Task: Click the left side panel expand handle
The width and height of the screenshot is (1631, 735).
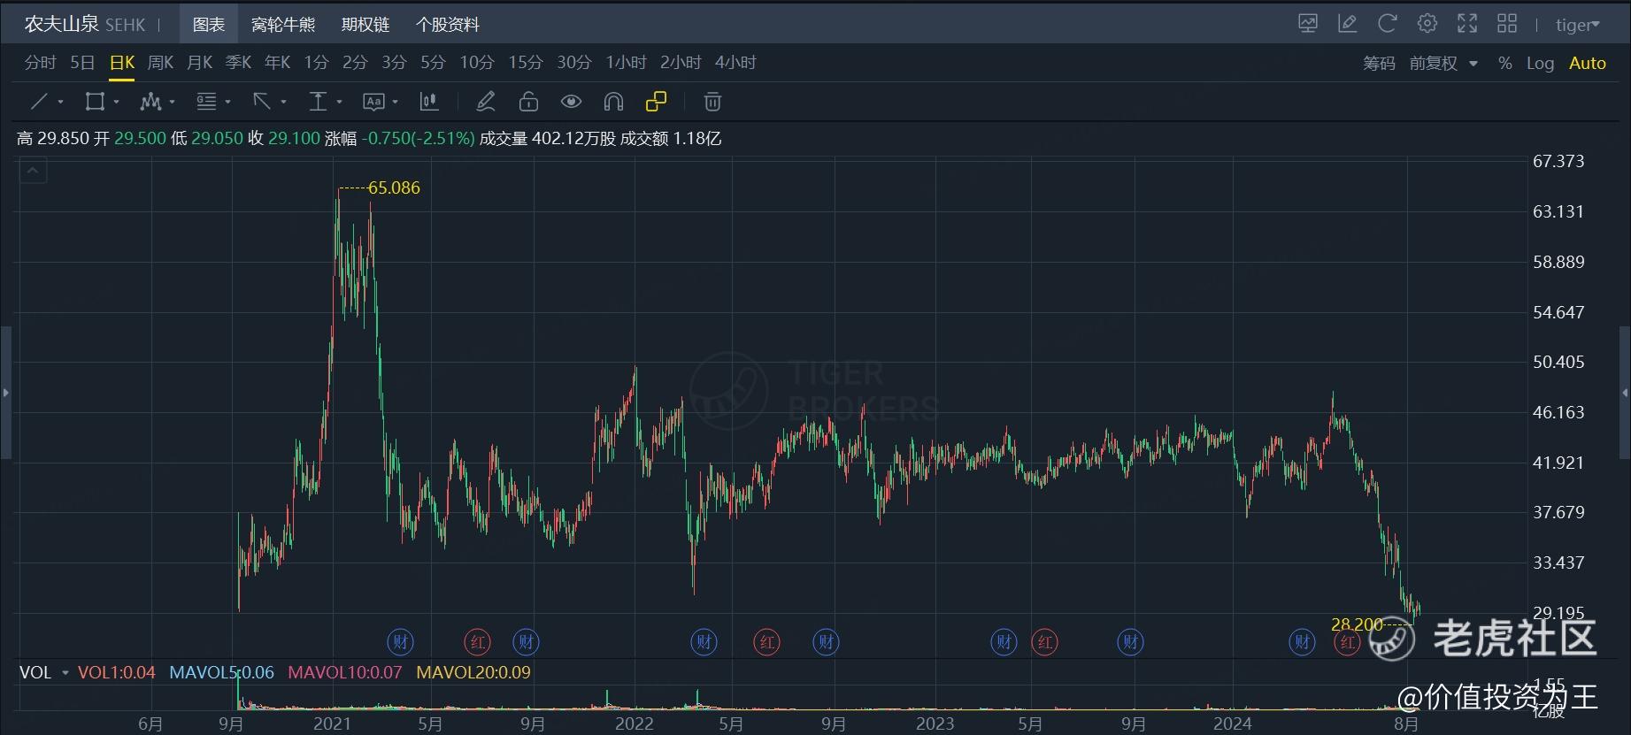Action: 5,392
